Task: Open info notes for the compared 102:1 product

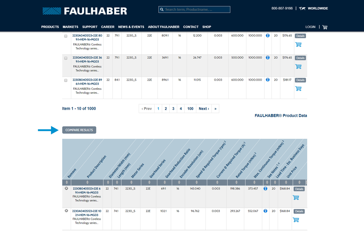Action: click(x=265, y=211)
